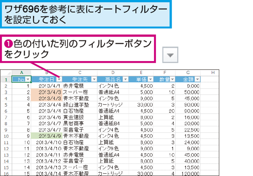Click amount cell 24,000

click(x=188, y=142)
